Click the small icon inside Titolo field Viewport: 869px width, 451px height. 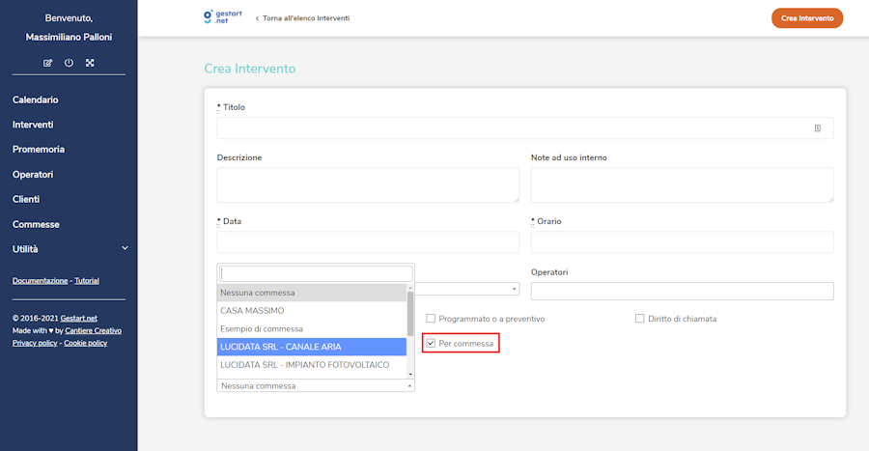[817, 127]
